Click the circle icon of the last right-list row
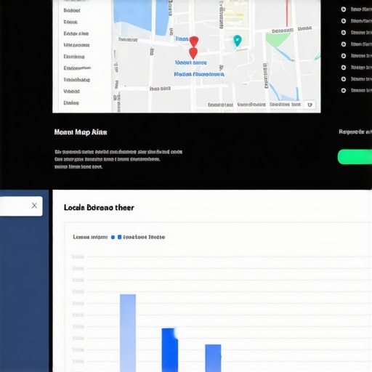 click(344, 90)
